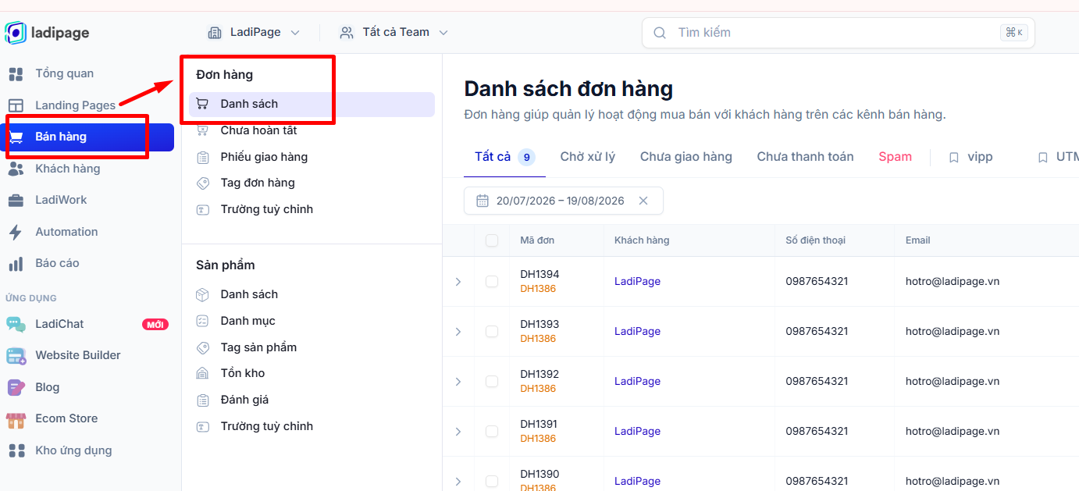Screen dimensions: 1079x491
Task: Click the Tag đơn hàng tag icon
Action: point(203,183)
